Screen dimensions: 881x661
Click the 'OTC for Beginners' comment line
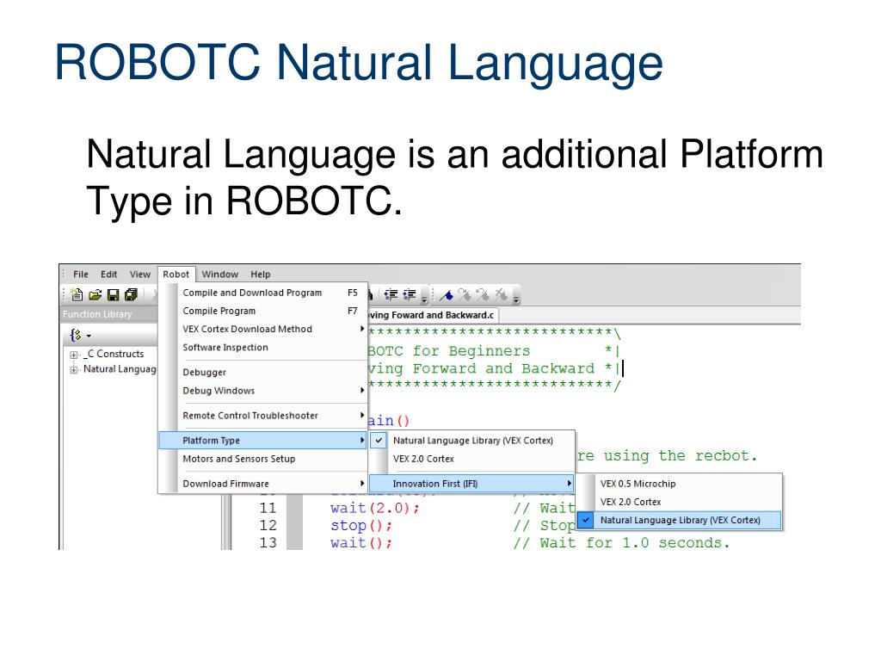click(449, 351)
